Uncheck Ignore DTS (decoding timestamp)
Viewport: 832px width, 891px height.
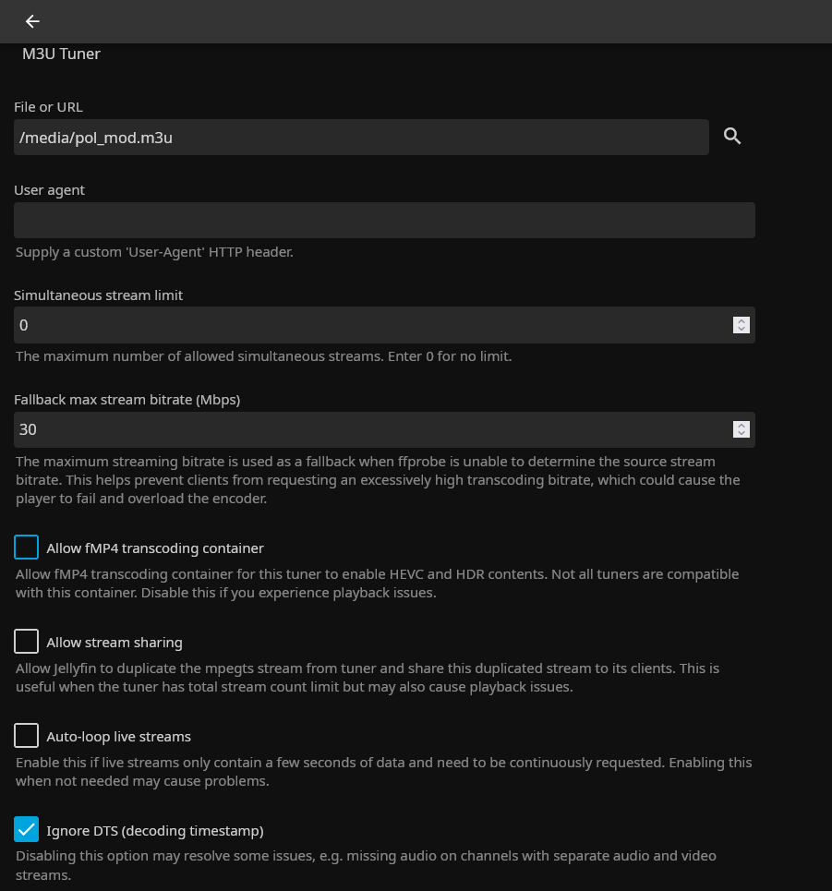point(27,830)
